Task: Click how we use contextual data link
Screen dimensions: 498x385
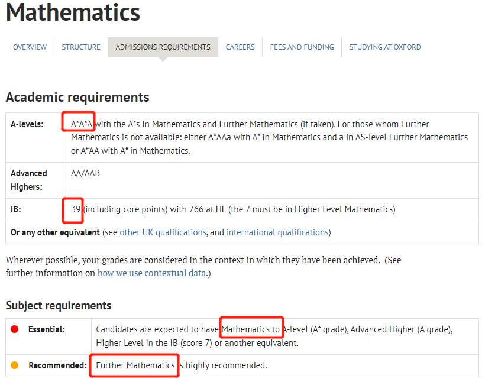Action: [151, 273]
